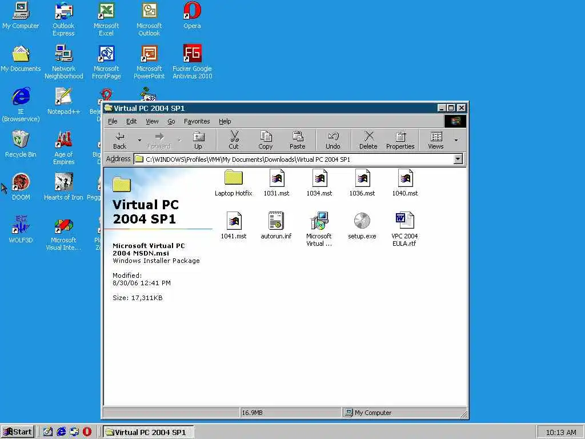Select the Microsoft Visual InterDev shortcut
Image resolution: width=585 pixels, height=439 pixels.
63,234
